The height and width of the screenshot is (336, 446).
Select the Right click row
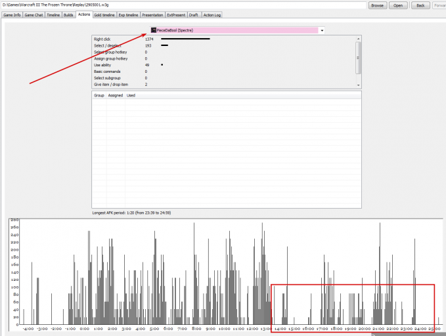pos(223,39)
